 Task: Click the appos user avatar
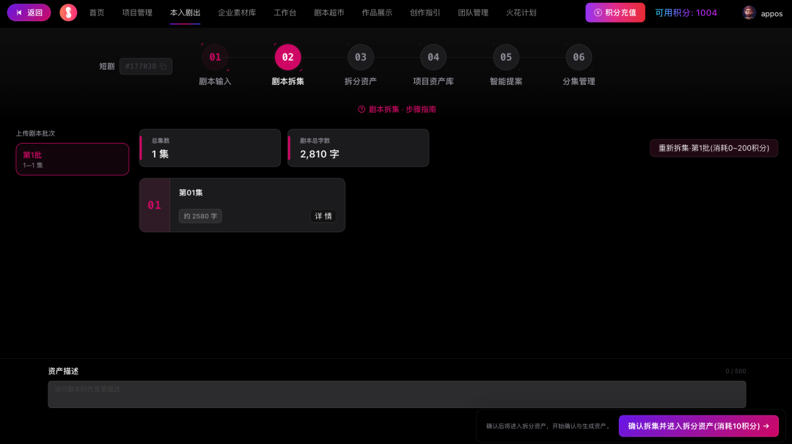coord(749,12)
